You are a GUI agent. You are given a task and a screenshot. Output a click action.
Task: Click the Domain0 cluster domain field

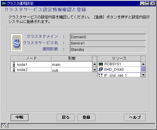(x=108, y=37)
